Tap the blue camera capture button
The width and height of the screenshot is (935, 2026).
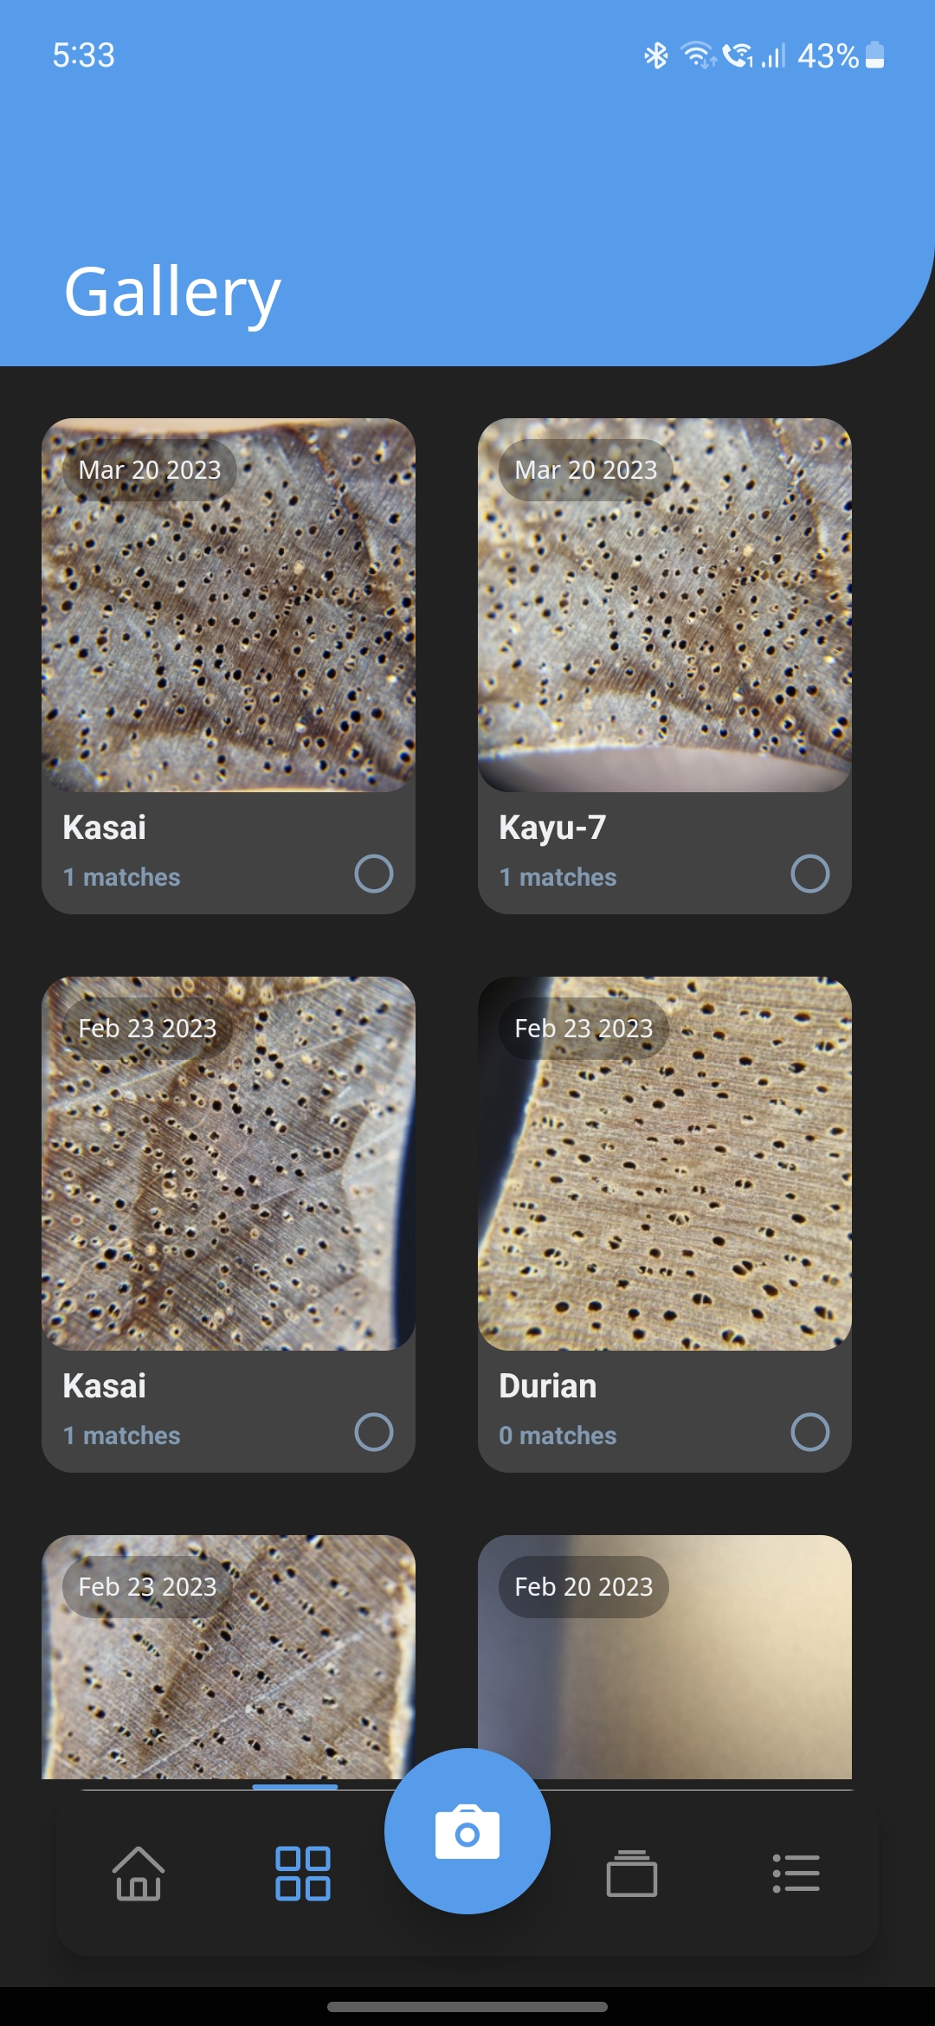coord(467,1830)
